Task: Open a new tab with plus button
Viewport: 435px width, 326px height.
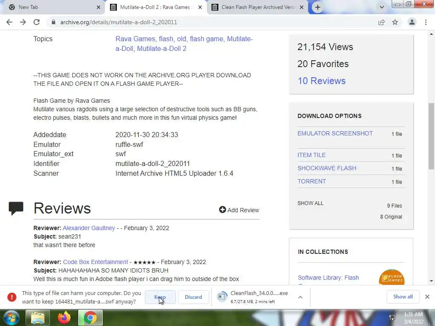Action: pos(318,7)
